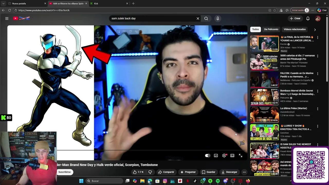Open the Copilot Chat button
The image size is (329, 185).
coord(322,10)
